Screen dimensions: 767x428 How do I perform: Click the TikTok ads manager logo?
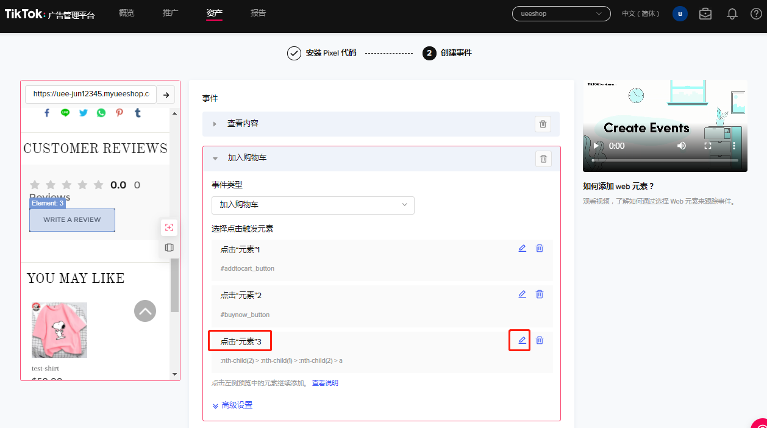[x=49, y=14]
